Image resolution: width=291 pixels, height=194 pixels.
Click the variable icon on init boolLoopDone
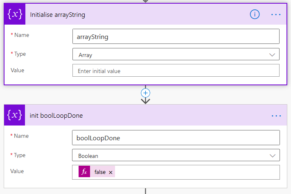(15, 116)
